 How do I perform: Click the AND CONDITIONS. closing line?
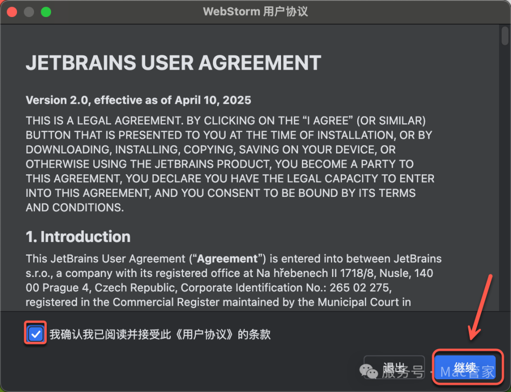(x=75, y=207)
